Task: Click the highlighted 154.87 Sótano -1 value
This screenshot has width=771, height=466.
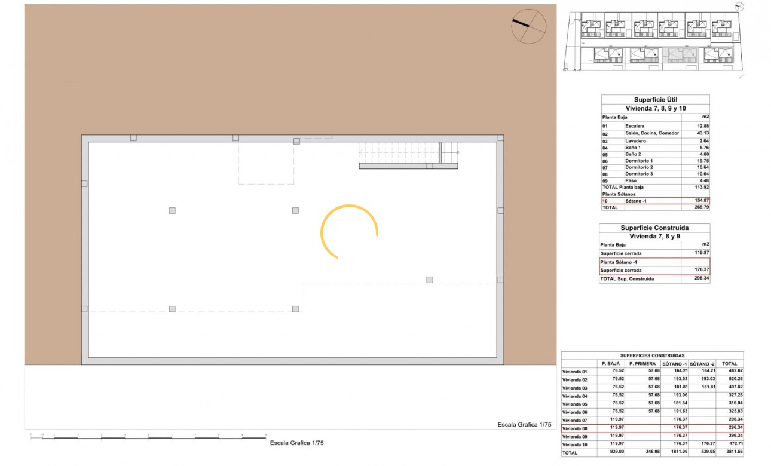Action: (x=702, y=201)
